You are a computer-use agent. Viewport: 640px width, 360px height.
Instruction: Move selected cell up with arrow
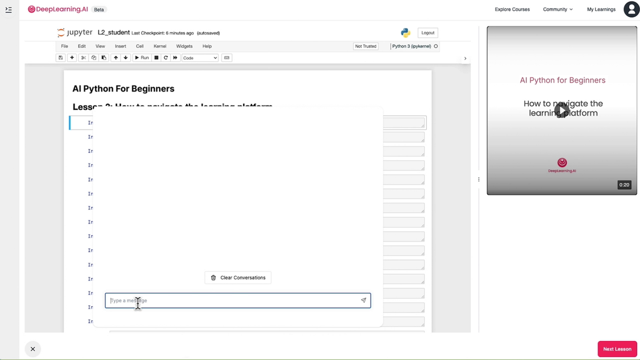[x=116, y=58]
